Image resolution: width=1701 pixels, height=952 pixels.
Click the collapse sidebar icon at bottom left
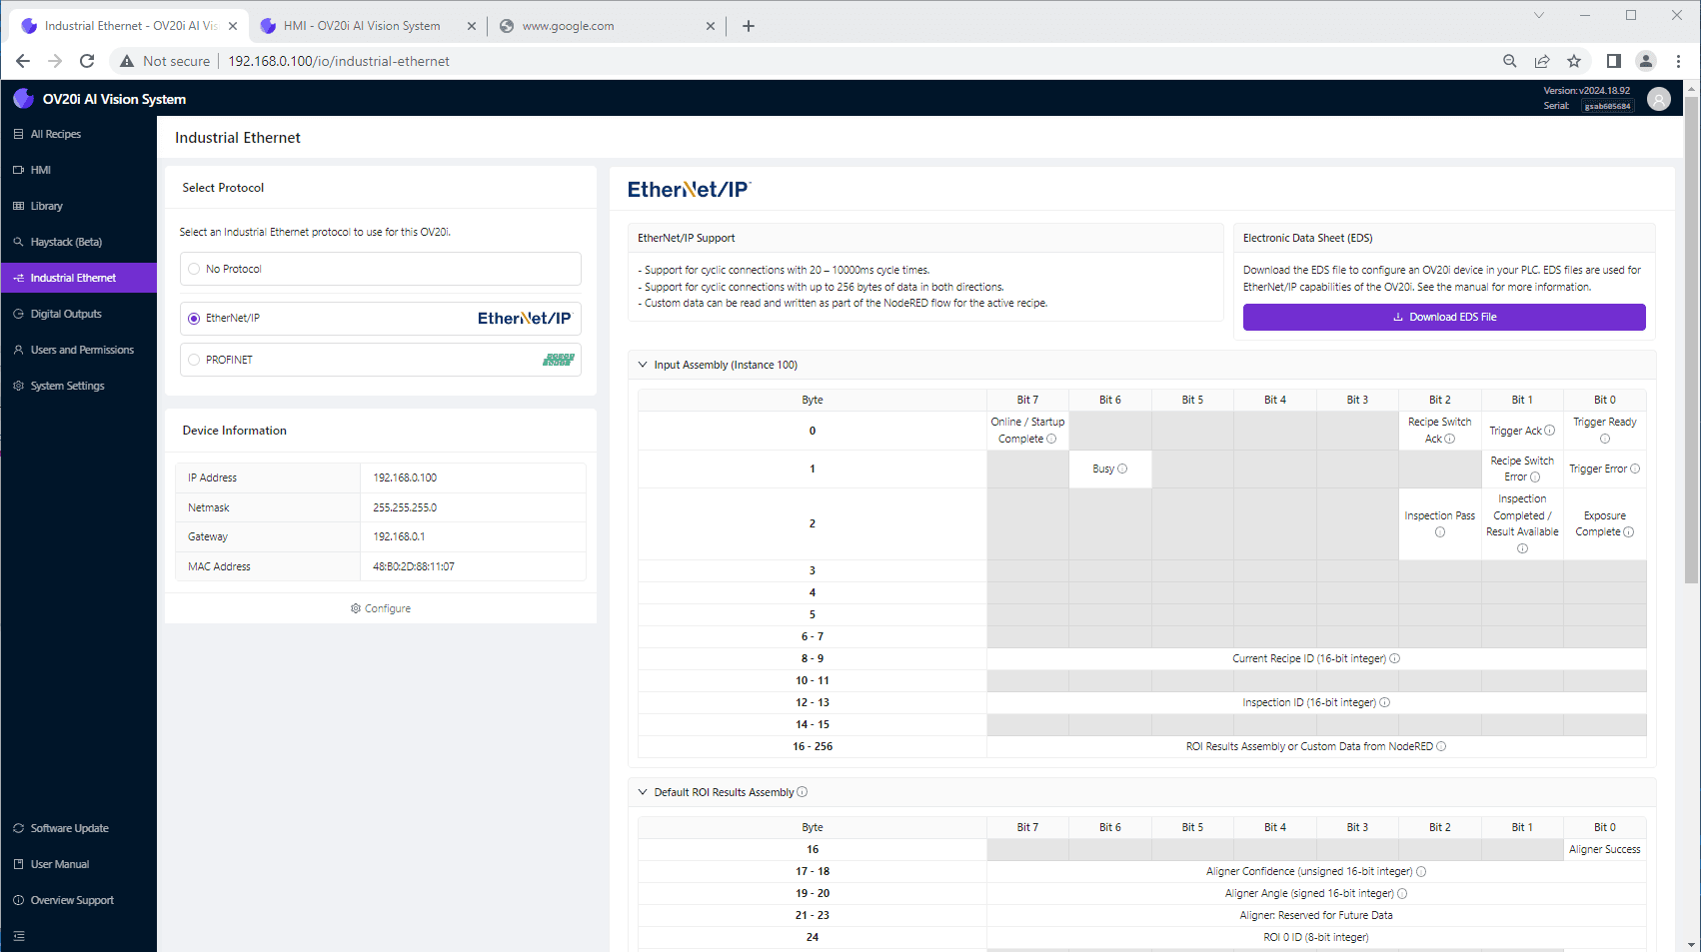point(19,936)
